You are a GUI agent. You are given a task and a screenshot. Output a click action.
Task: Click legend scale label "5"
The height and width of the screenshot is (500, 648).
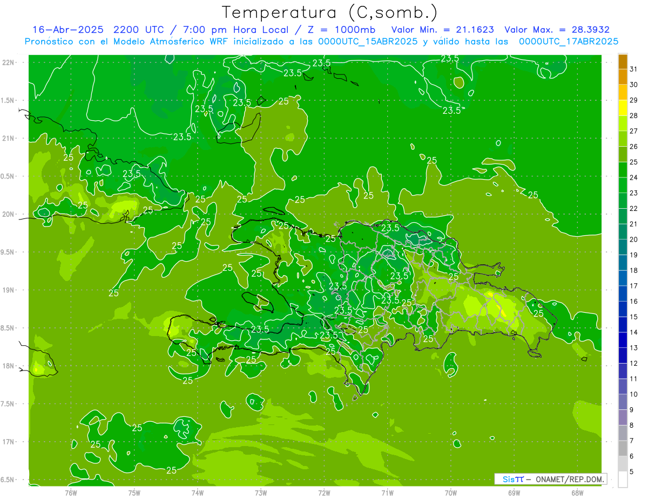point(632,471)
